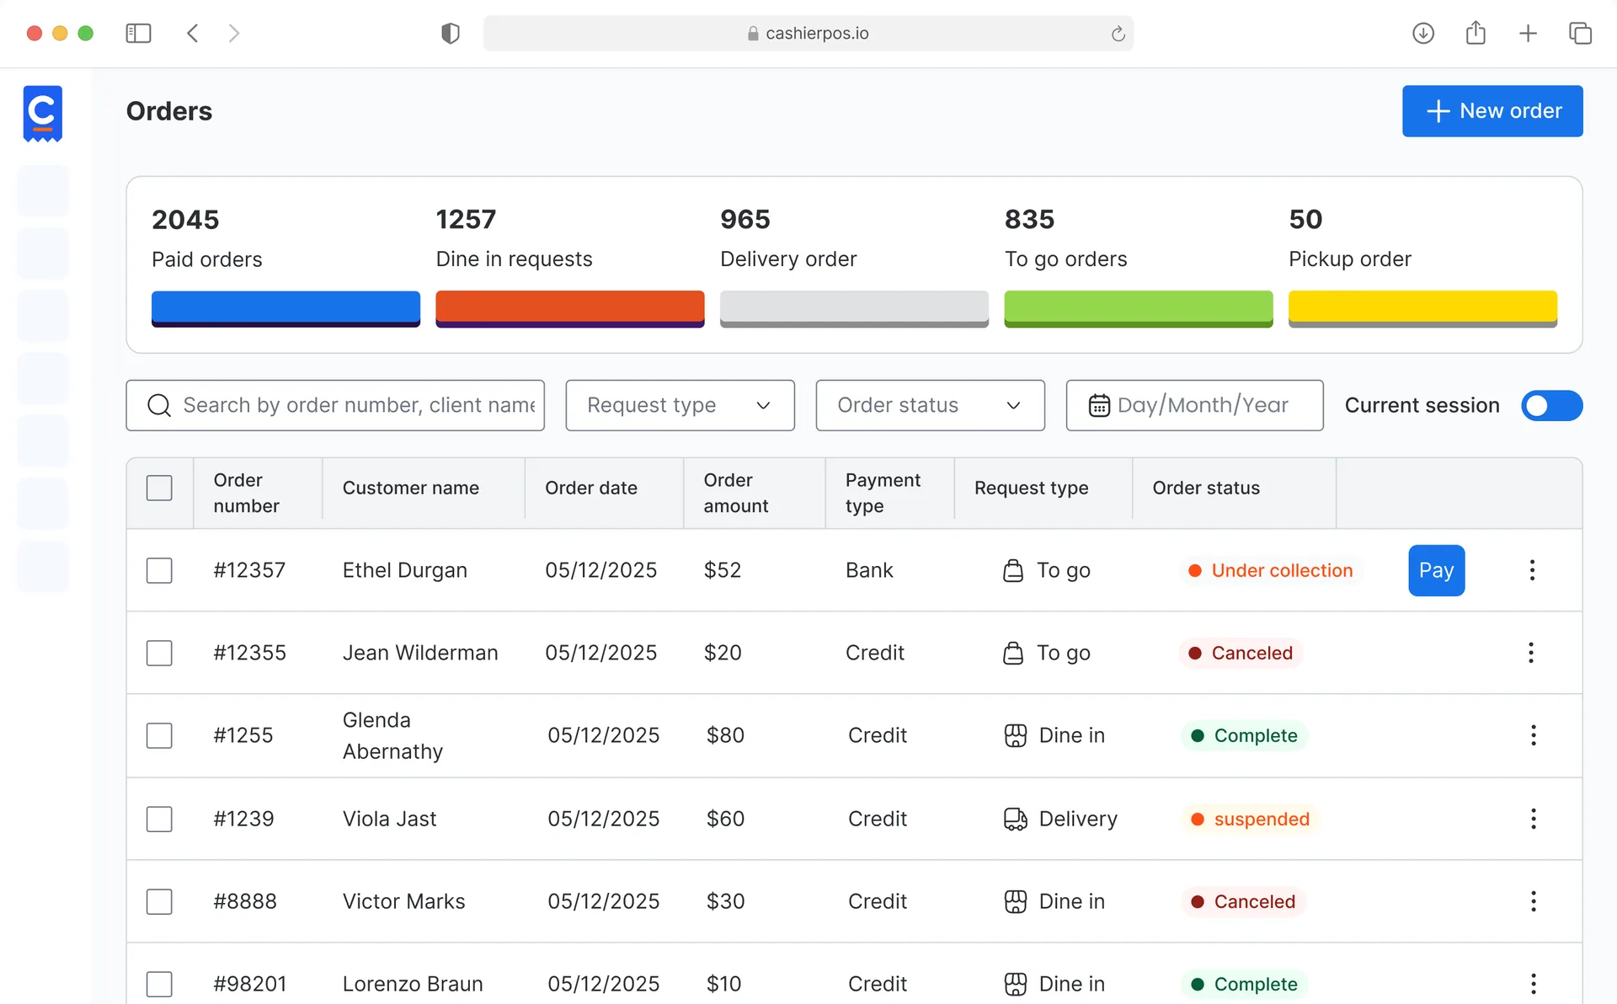The width and height of the screenshot is (1617, 1004).
Task: Focus the order search field
Action: [335, 405]
